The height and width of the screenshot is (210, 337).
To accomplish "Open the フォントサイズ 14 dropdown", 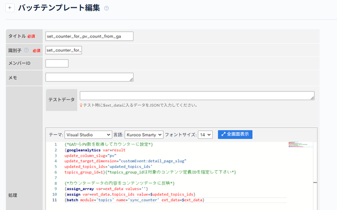I will point(205,135).
